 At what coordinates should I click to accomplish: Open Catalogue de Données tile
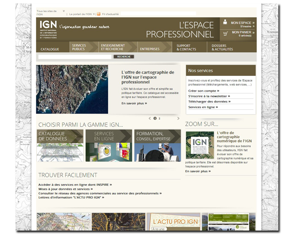pyautogui.click(x=60, y=146)
